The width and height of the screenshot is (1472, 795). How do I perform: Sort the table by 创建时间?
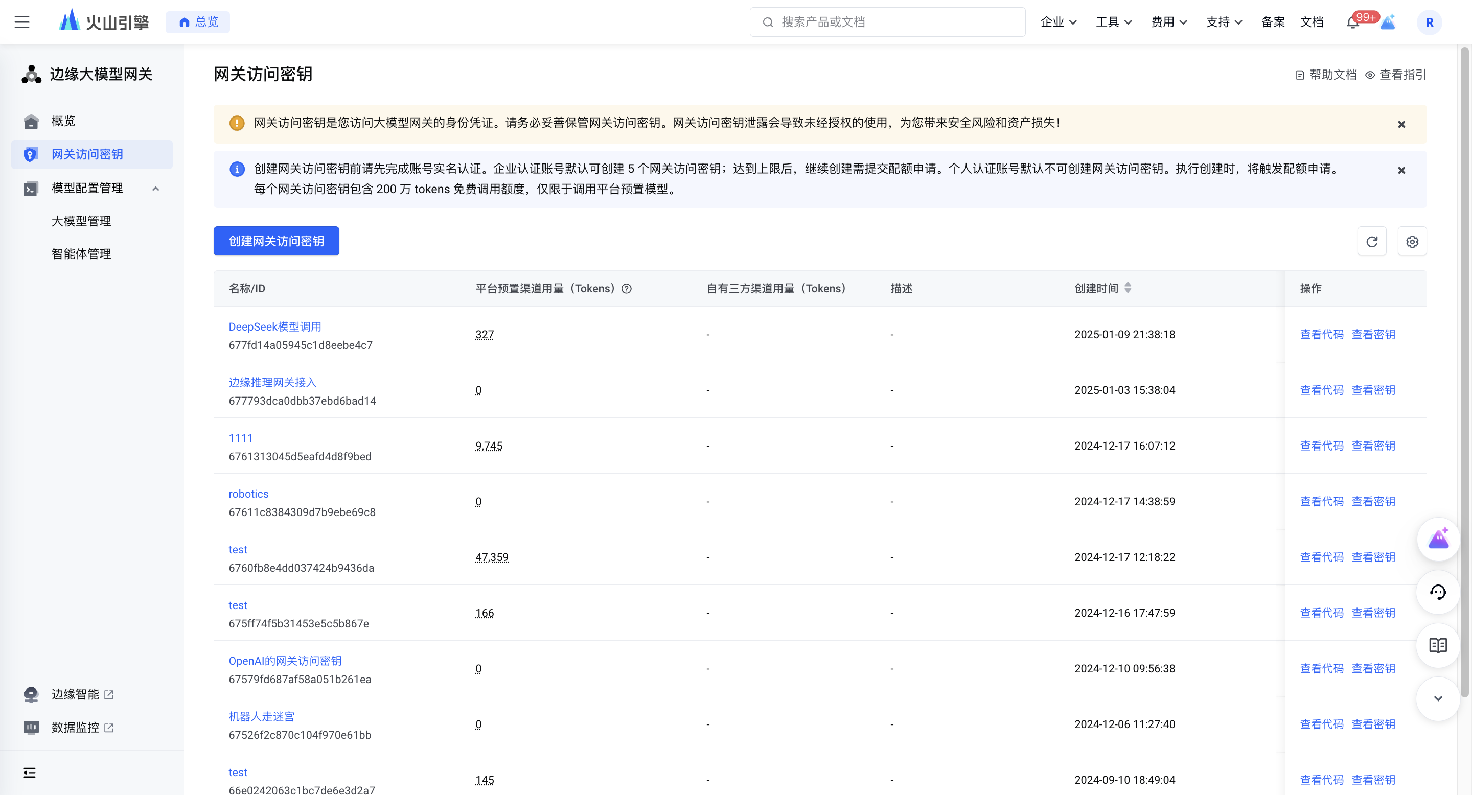coord(1128,288)
